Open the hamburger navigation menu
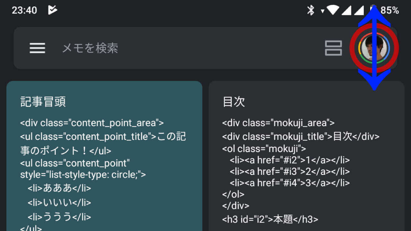This screenshot has width=411, height=231. coord(37,48)
